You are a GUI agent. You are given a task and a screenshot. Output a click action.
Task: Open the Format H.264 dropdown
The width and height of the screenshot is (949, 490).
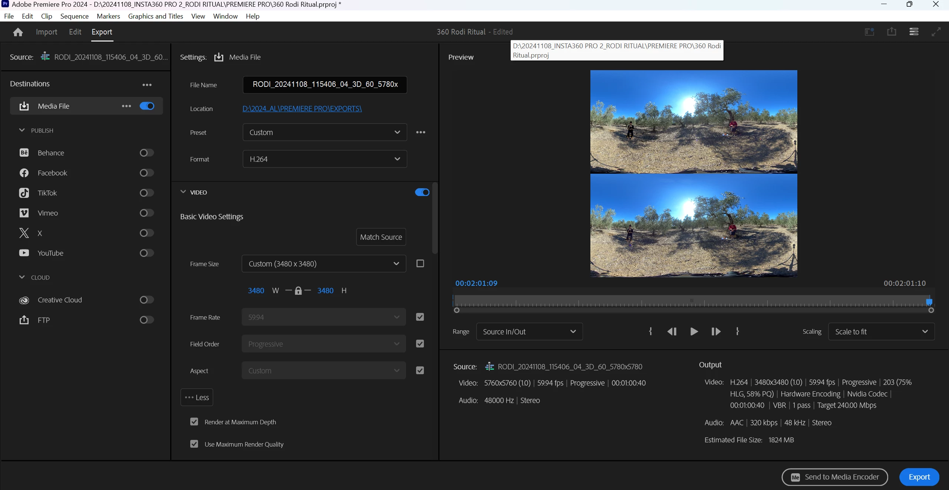(x=324, y=159)
